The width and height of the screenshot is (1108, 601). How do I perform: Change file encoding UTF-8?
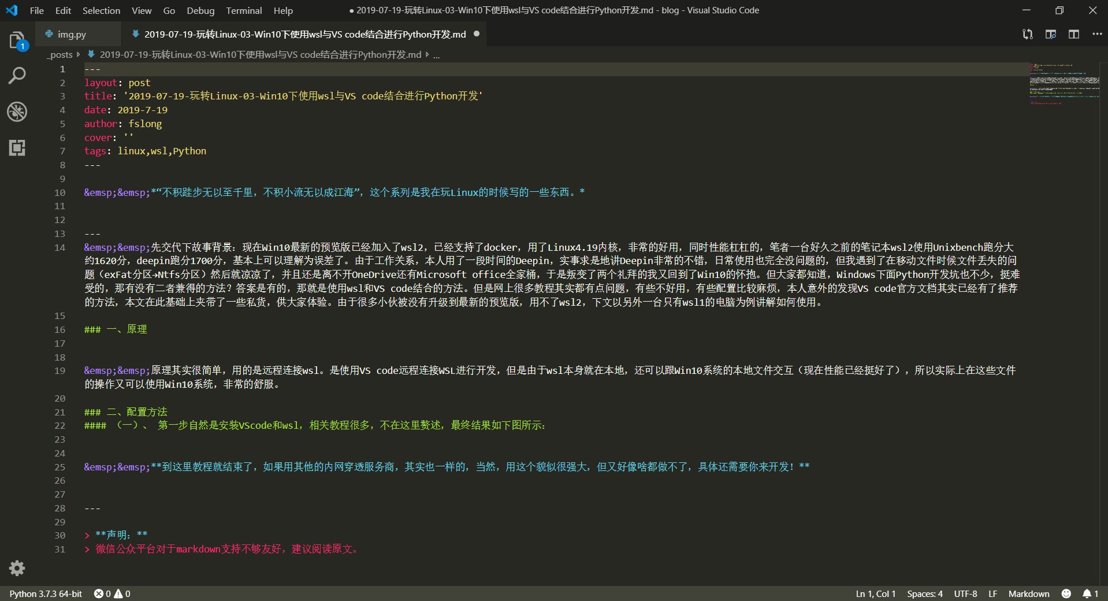coord(965,593)
